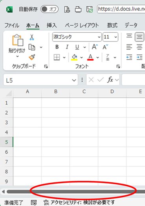Apply the red font color A
The height and width of the screenshot is (206, 145).
(x=90, y=58)
